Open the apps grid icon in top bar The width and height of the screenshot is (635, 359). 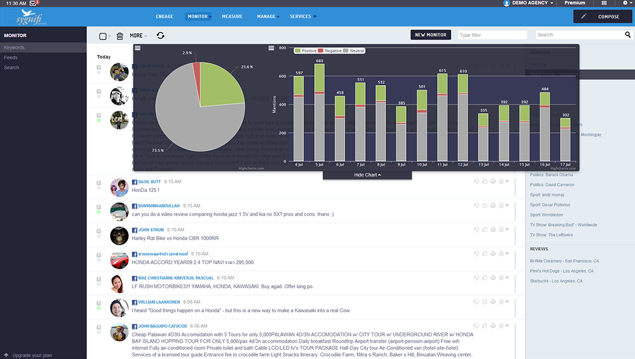click(604, 3)
